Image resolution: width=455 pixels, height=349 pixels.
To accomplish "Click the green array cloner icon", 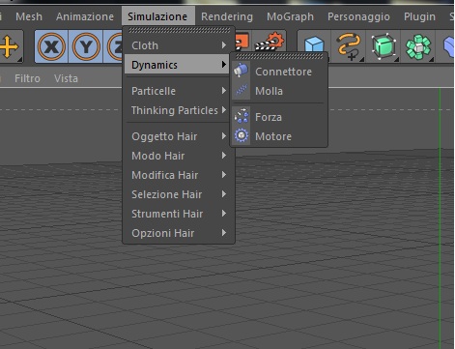I will (x=417, y=46).
